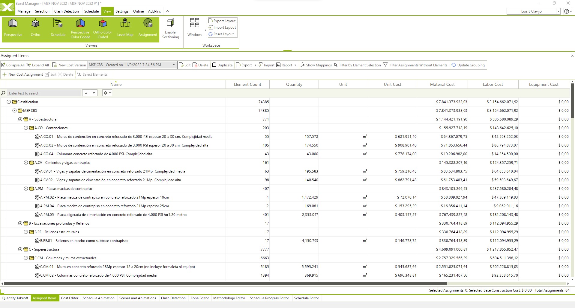Close the Assigned Items panel
Screen dimensions: 575x308
coord(572,56)
